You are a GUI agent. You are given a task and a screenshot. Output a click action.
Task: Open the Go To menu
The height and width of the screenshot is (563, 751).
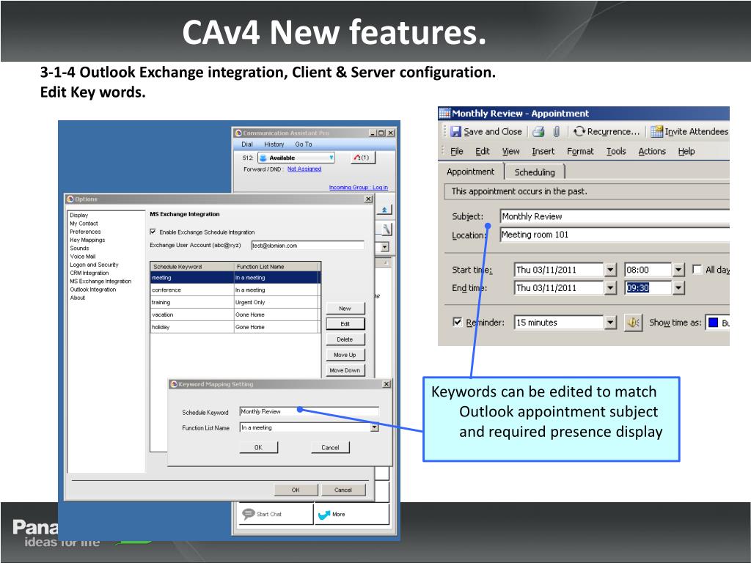coord(303,144)
